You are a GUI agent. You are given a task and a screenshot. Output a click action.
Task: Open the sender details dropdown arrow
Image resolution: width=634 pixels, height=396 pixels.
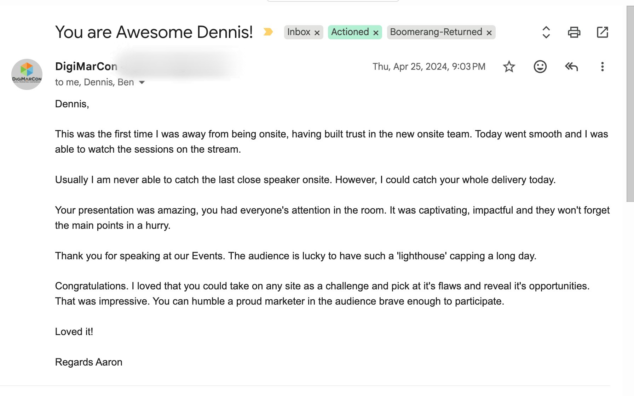tap(142, 82)
